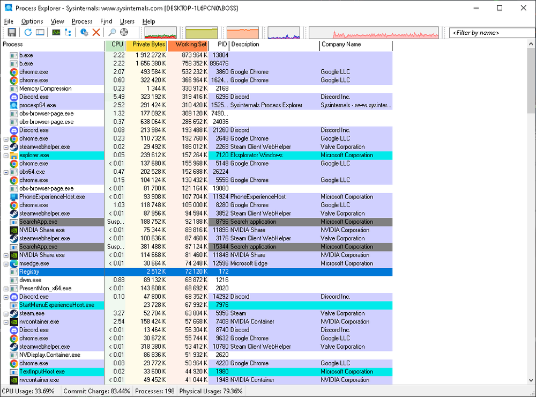Click the CPU usage history graph

(161, 33)
